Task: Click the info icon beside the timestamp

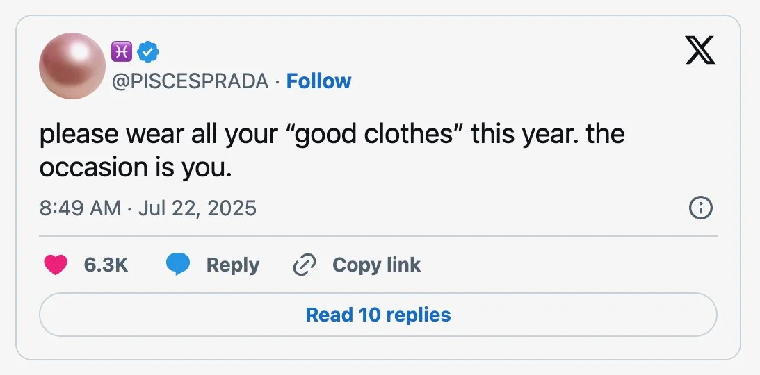Action: click(700, 208)
